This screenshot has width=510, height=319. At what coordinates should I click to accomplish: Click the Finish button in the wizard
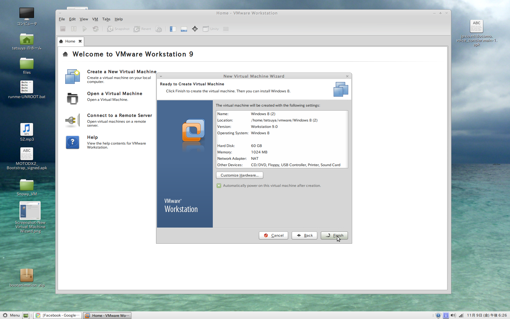point(334,235)
